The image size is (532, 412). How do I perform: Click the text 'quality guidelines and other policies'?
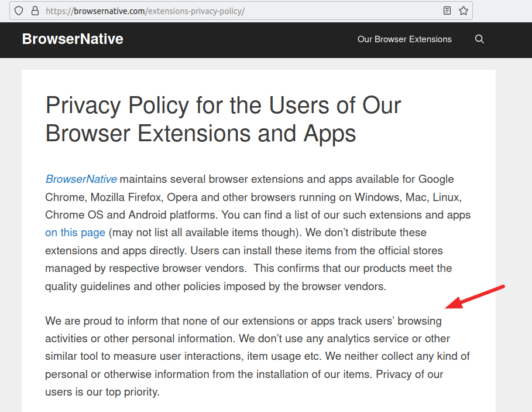(x=133, y=287)
